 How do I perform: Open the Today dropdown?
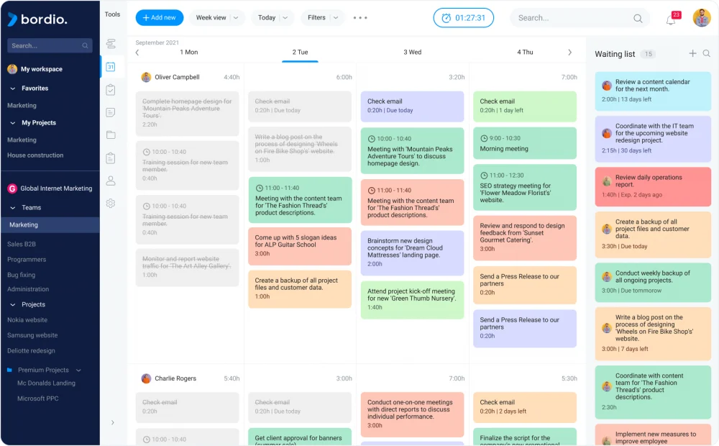273,18
